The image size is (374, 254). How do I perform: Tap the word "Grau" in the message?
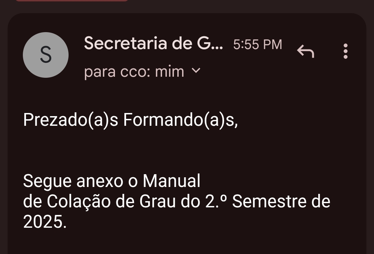click(156, 202)
